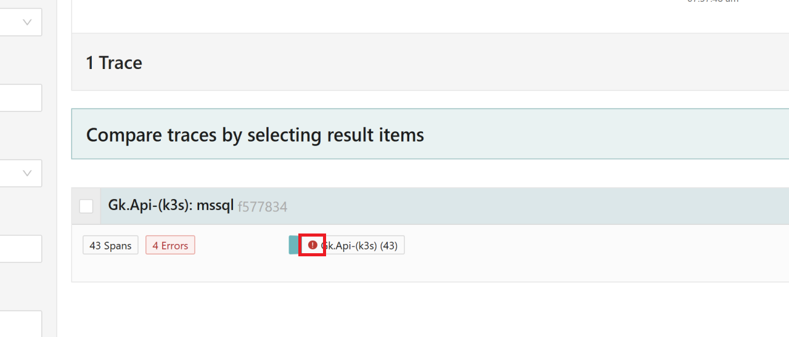Image resolution: width=789 pixels, height=337 pixels.
Task: Select the Gk.Api-(k3s) (43) service tag
Action: 359,245
